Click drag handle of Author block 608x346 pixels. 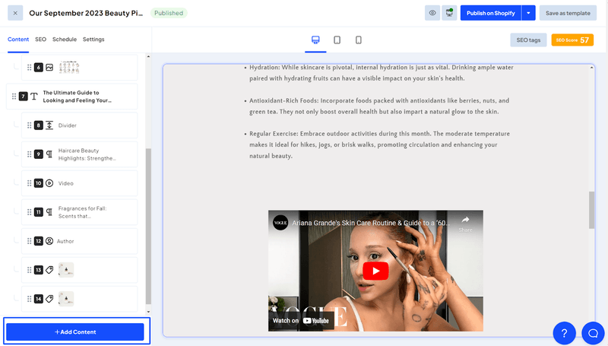(x=29, y=241)
